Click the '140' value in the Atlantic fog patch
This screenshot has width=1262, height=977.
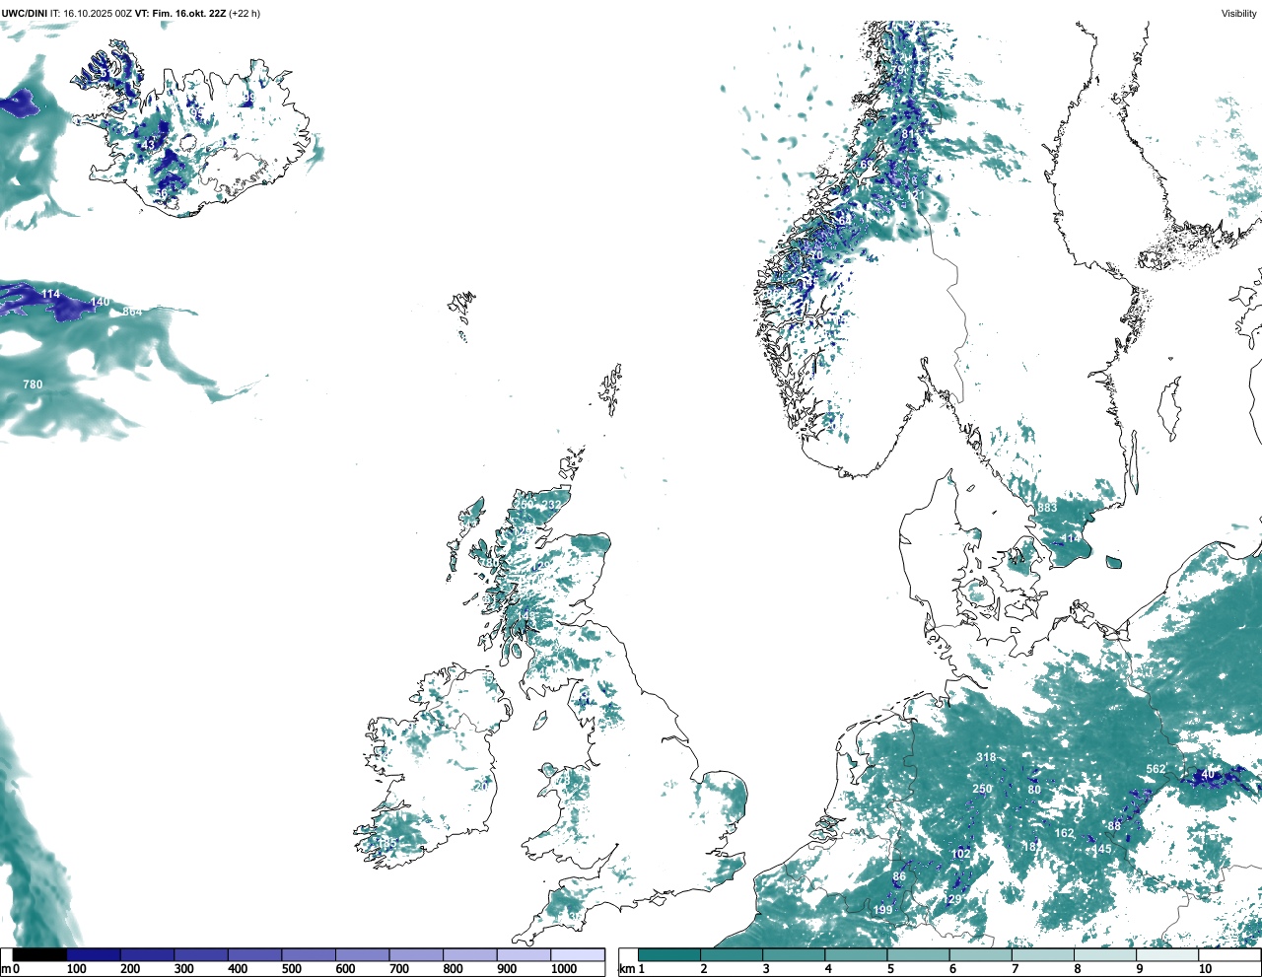[x=100, y=302]
